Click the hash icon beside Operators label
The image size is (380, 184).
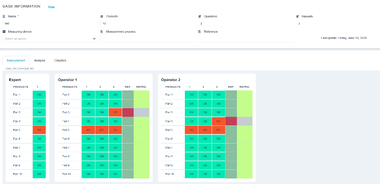pos(200,17)
